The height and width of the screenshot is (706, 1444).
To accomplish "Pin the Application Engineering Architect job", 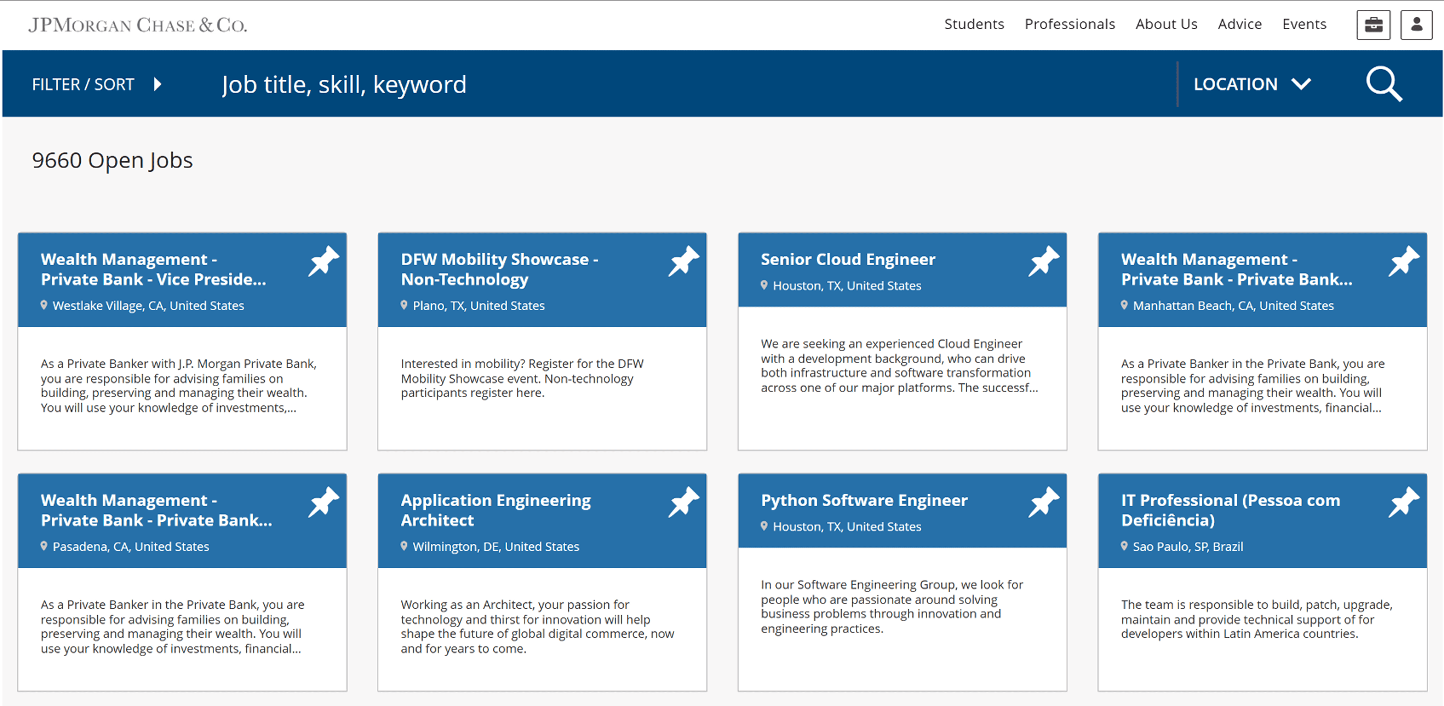I will [x=683, y=502].
